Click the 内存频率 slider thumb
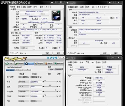The image size is (125, 106). (x=55, y=90)
